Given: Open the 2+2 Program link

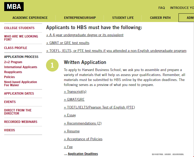Looking at the screenshot, I should (x=13, y=62).
